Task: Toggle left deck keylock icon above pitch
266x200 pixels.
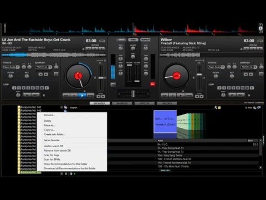Action: pyautogui.click(x=105, y=61)
